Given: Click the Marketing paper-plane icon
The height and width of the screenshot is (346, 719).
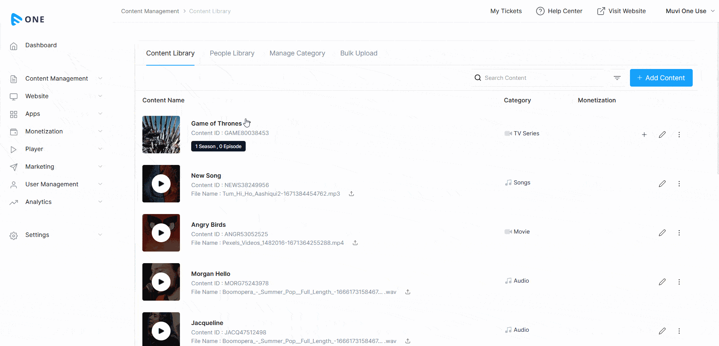Looking at the screenshot, I should (14, 167).
